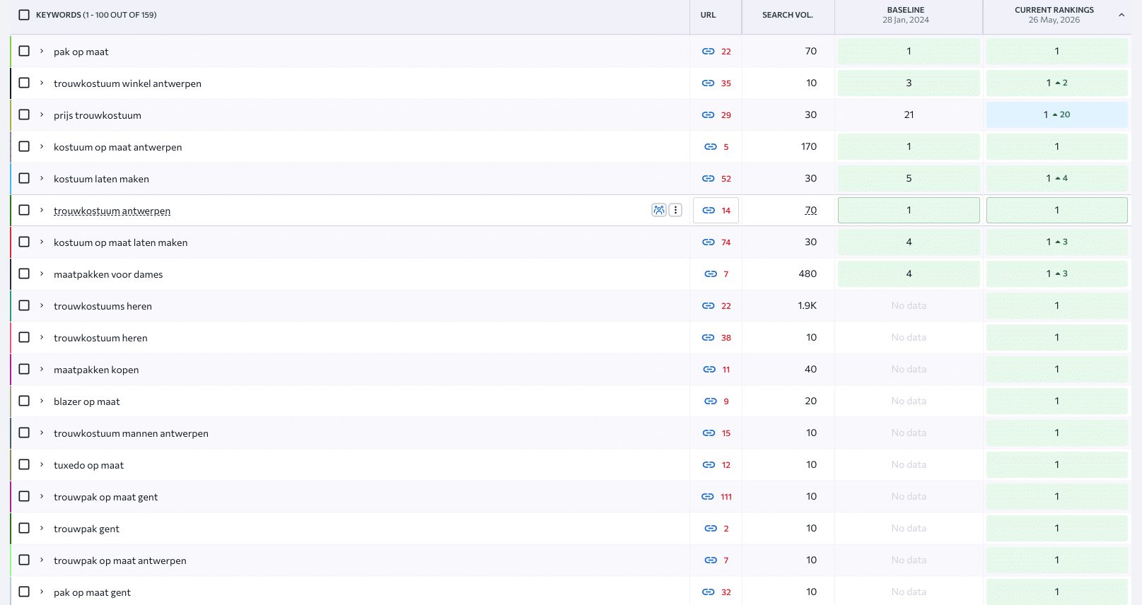1142x605 pixels.
Task: Check the trouwkostuum antwerpen checkbox
Action: 24,210
